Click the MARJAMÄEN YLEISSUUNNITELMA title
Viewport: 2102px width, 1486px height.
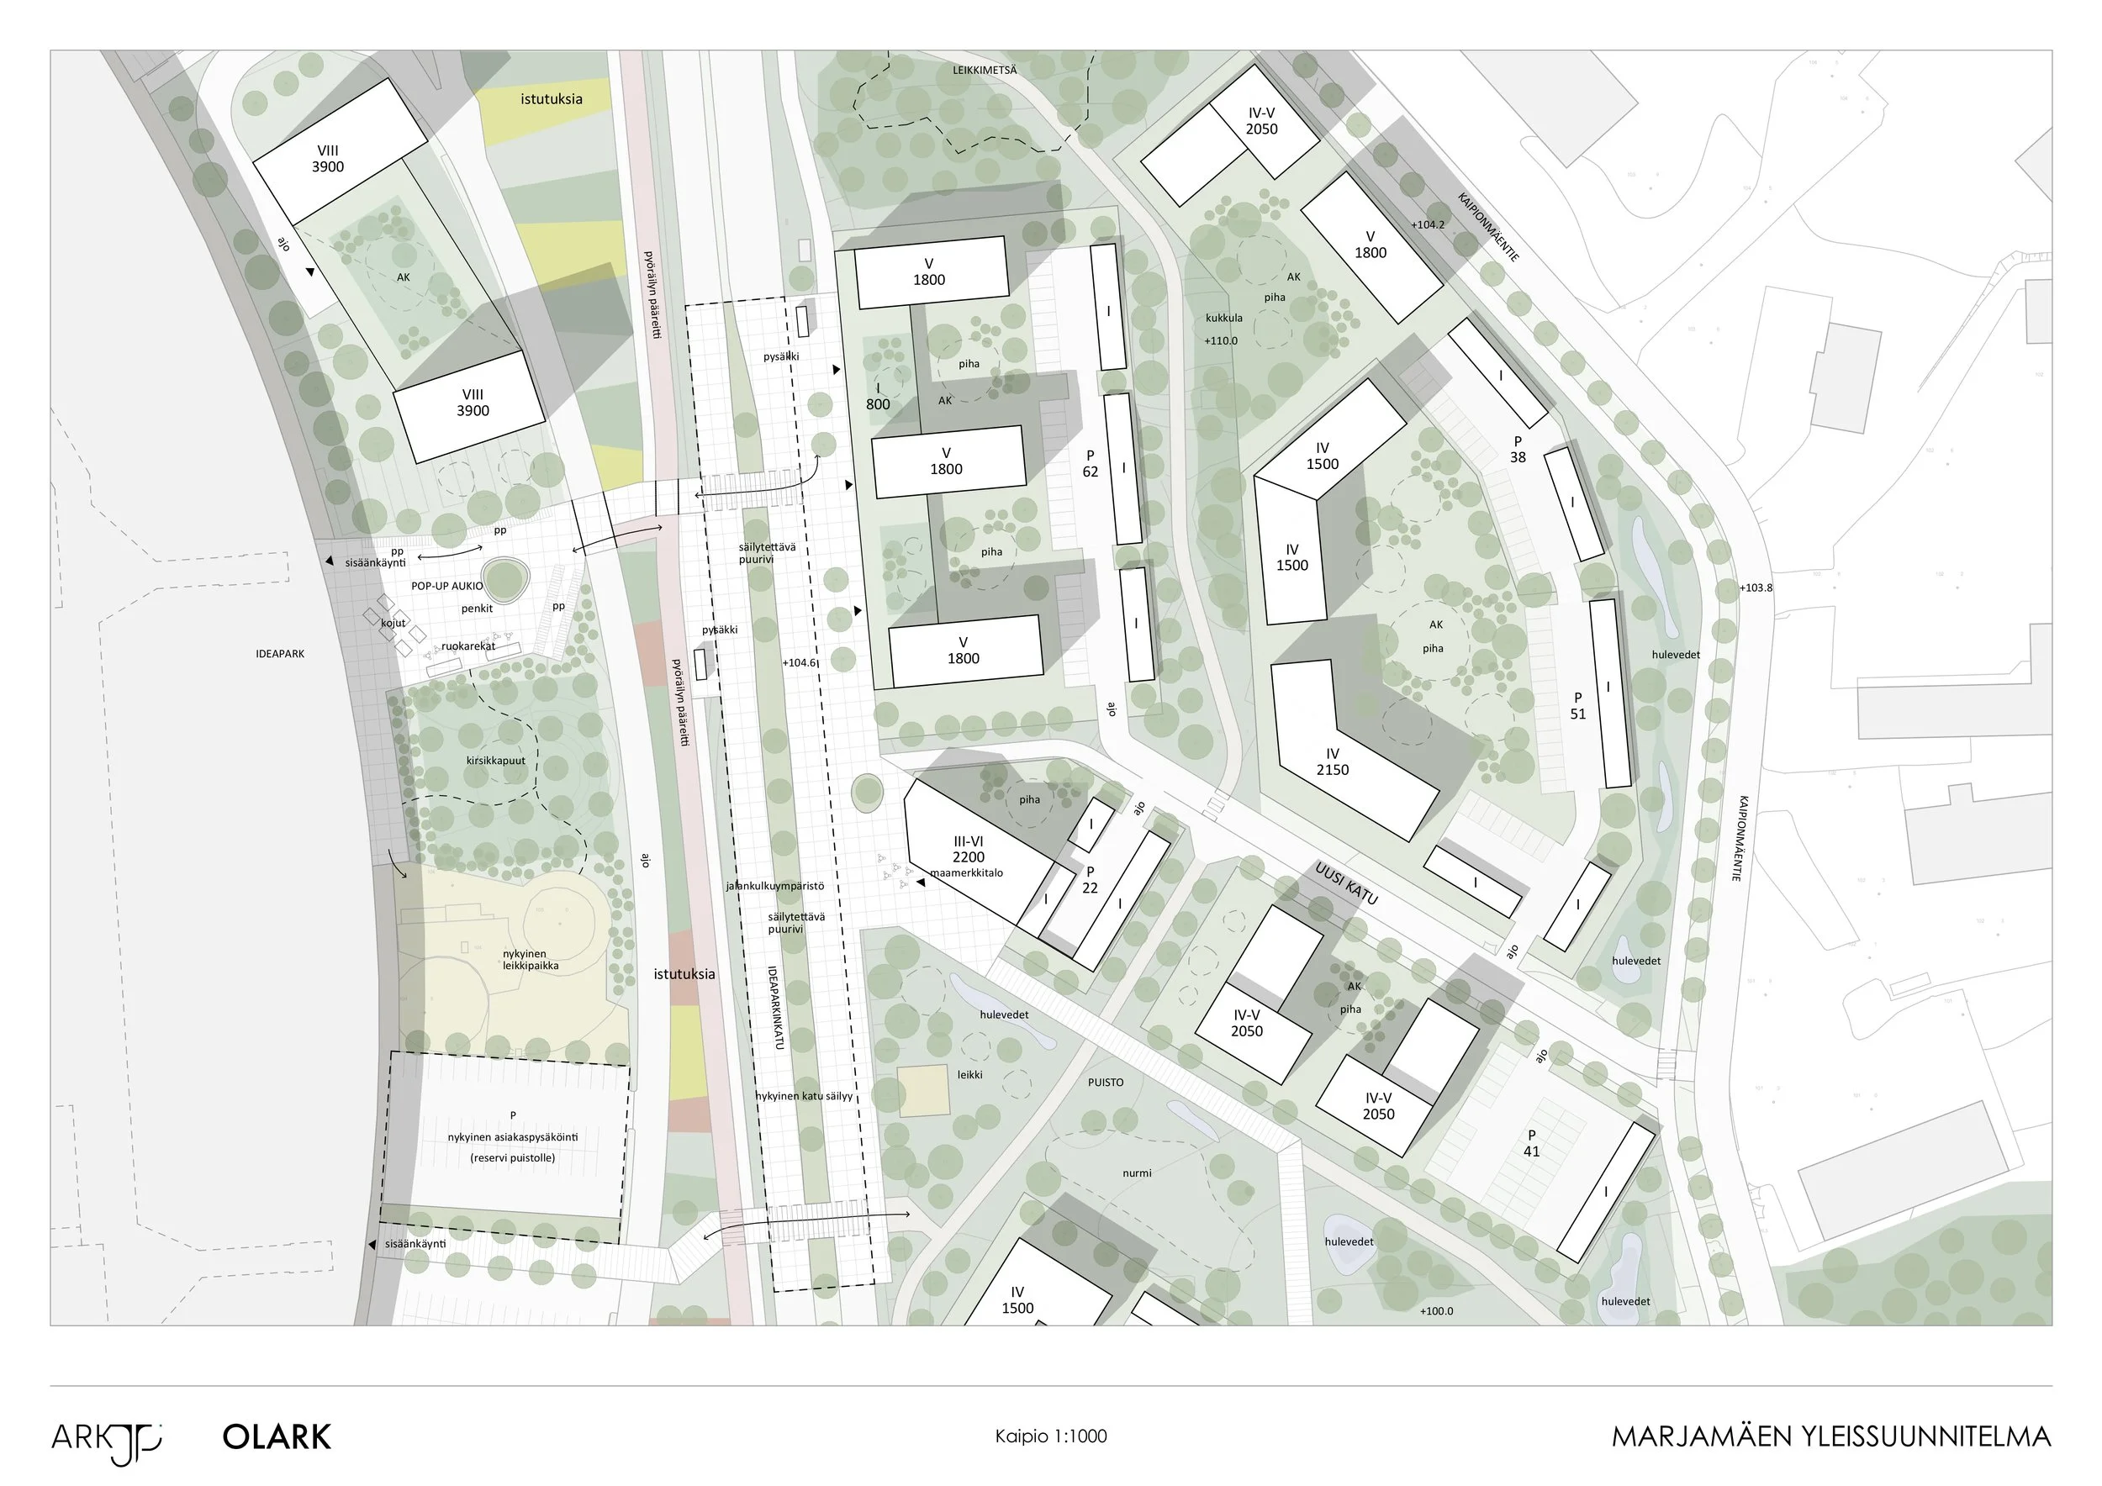coord(1831,1436)
